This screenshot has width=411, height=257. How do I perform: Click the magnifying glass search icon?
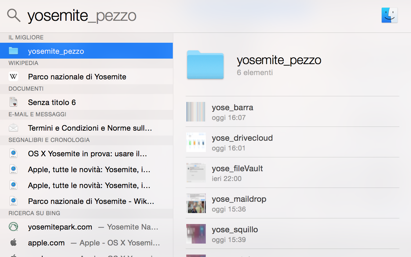click(14, 15)
